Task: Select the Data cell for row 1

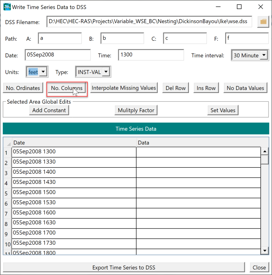Action: [198, 152]
